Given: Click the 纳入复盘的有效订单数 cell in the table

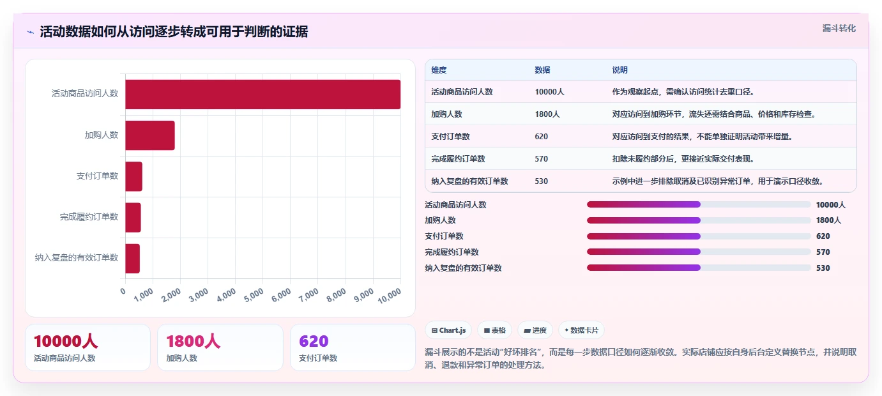Looking at the screenshot, I should click(469, 181).
